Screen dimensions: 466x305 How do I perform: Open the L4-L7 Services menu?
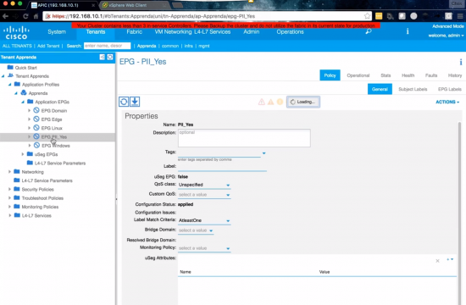pos(212,31)
